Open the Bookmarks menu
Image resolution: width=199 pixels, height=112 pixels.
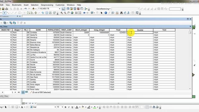pyautogui.click(x=17, y=5)
